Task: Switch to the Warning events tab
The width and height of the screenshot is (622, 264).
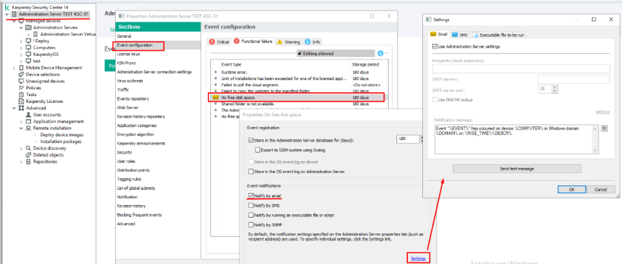Action: [289, 42]
